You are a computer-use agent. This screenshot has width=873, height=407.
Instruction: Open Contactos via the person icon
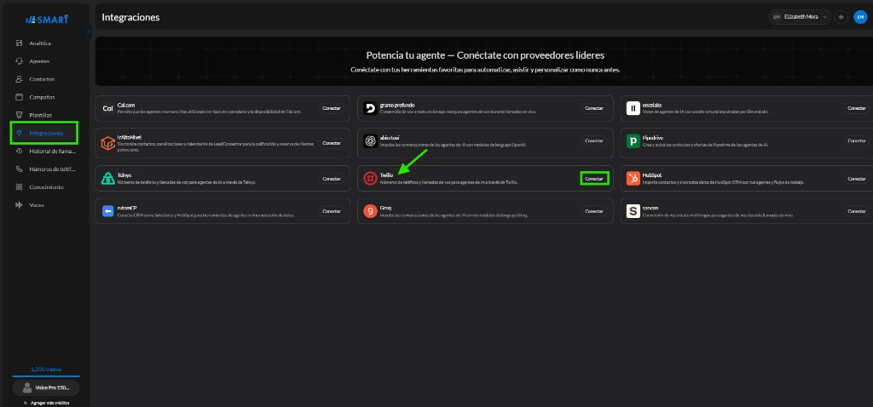[19, 79]
